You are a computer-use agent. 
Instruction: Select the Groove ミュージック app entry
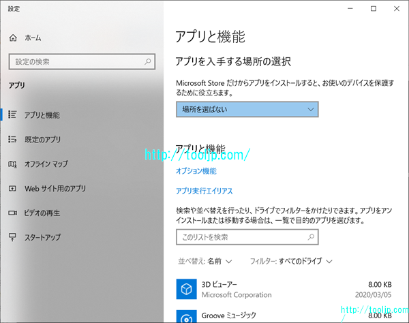pos(284,316)
